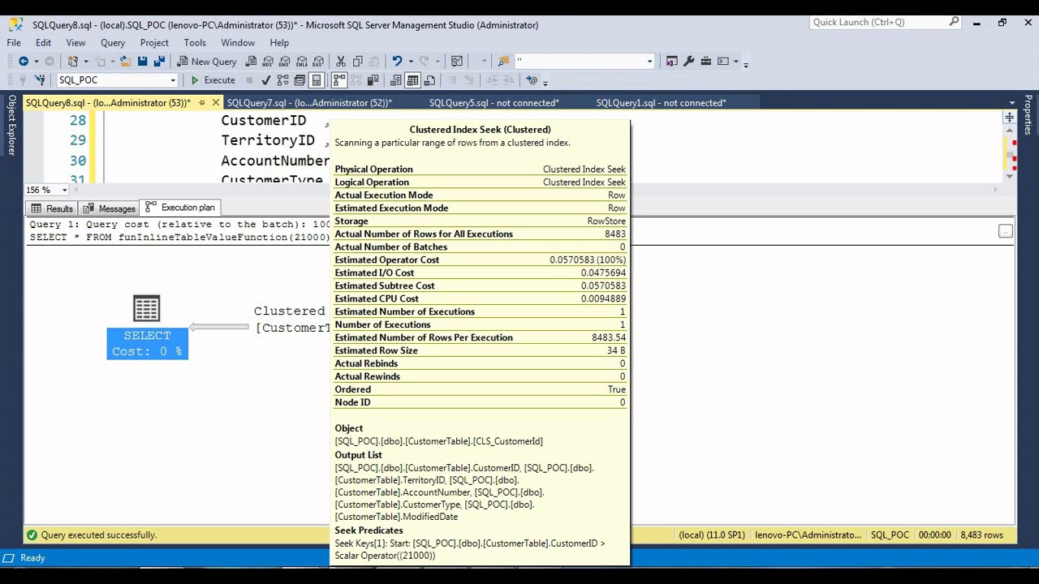1039x584 pixels.
Task: Click the Toolbox icon
Action: [x=706, y=61]
